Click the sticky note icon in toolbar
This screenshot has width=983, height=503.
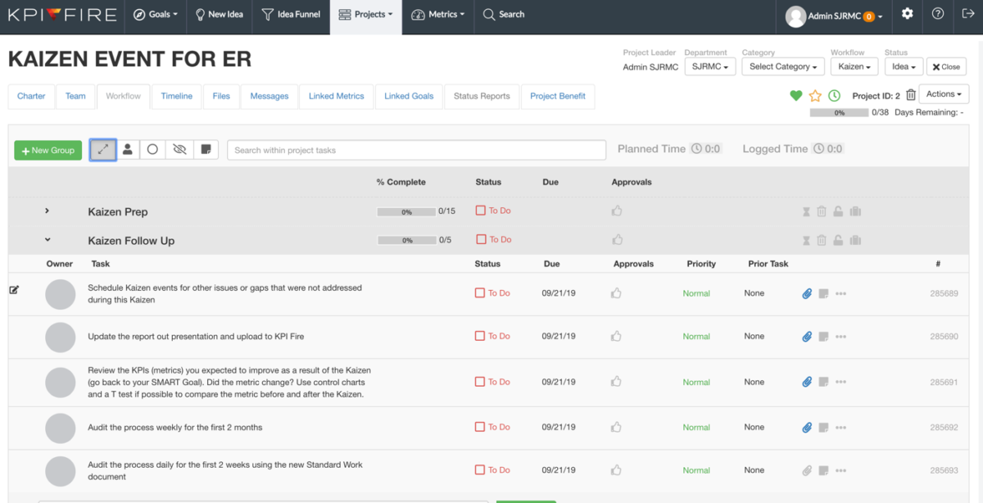(x=206, y=150)
